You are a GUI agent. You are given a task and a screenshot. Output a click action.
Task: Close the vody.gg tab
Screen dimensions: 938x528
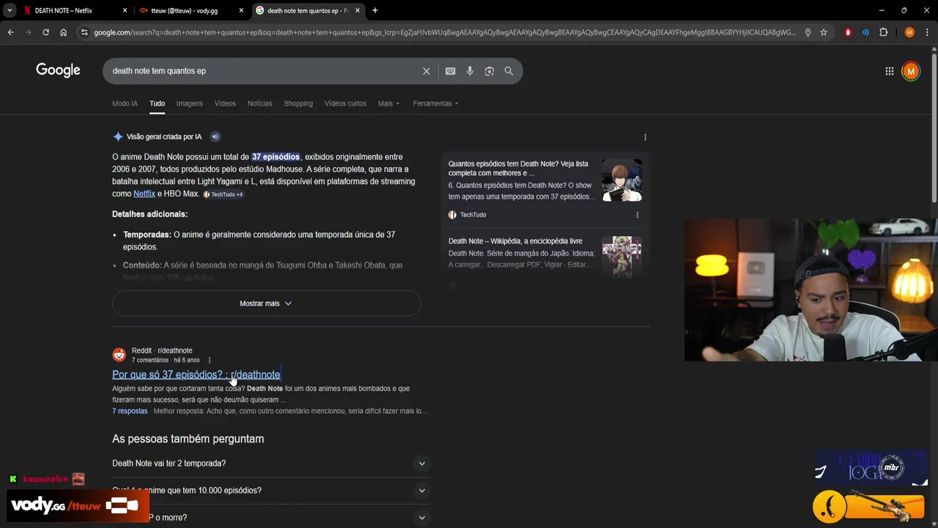[241, 10]
